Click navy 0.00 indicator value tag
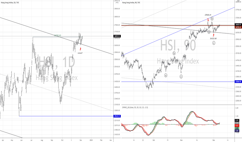 (x=237, y=131)
